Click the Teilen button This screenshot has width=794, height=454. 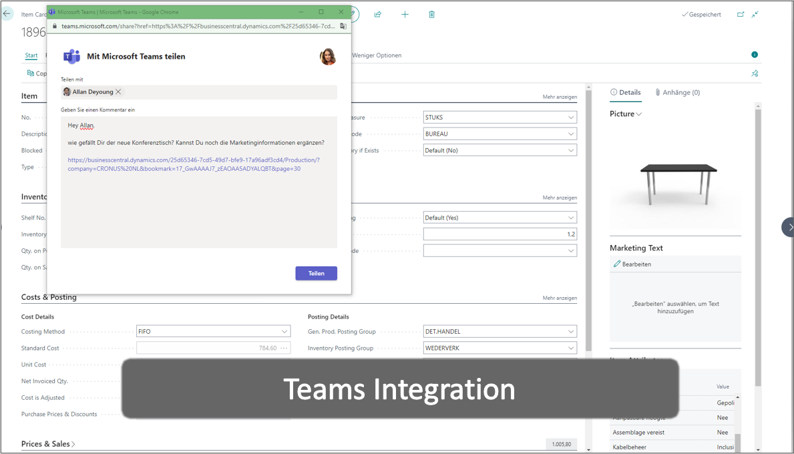(x=316, y=273)
